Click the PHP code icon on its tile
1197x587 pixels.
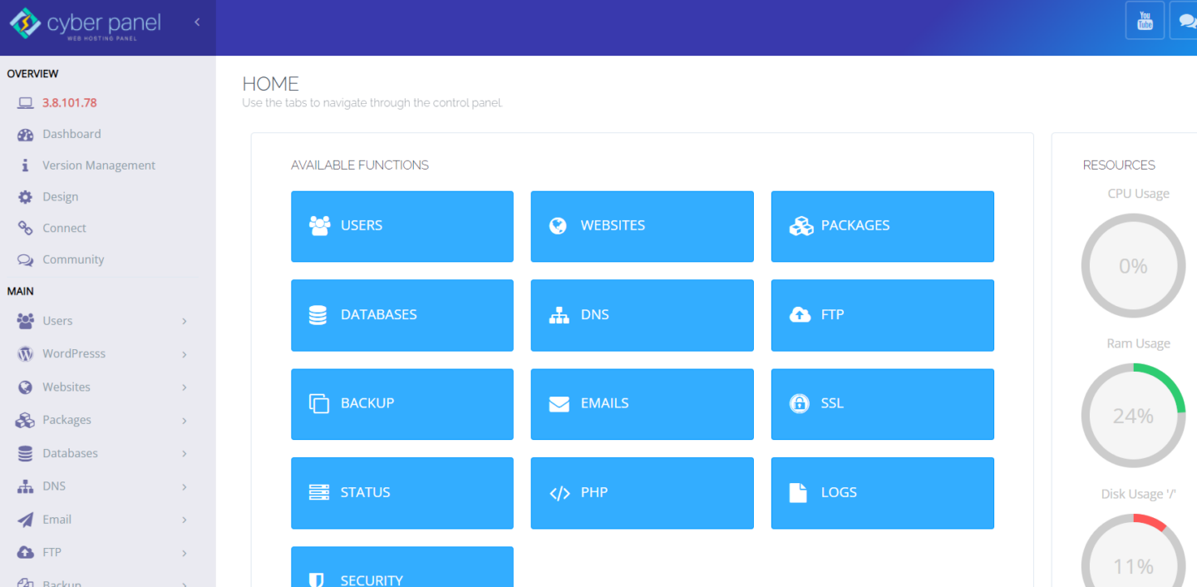coord(561,492)
